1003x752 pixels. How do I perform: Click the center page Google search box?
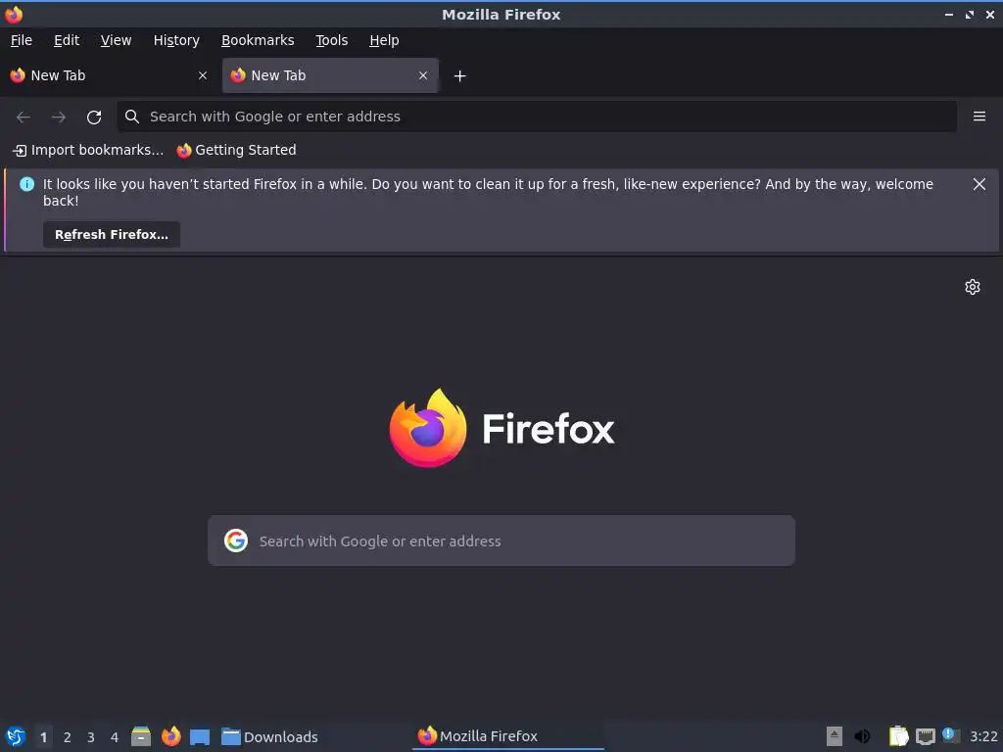pos(501,540)
